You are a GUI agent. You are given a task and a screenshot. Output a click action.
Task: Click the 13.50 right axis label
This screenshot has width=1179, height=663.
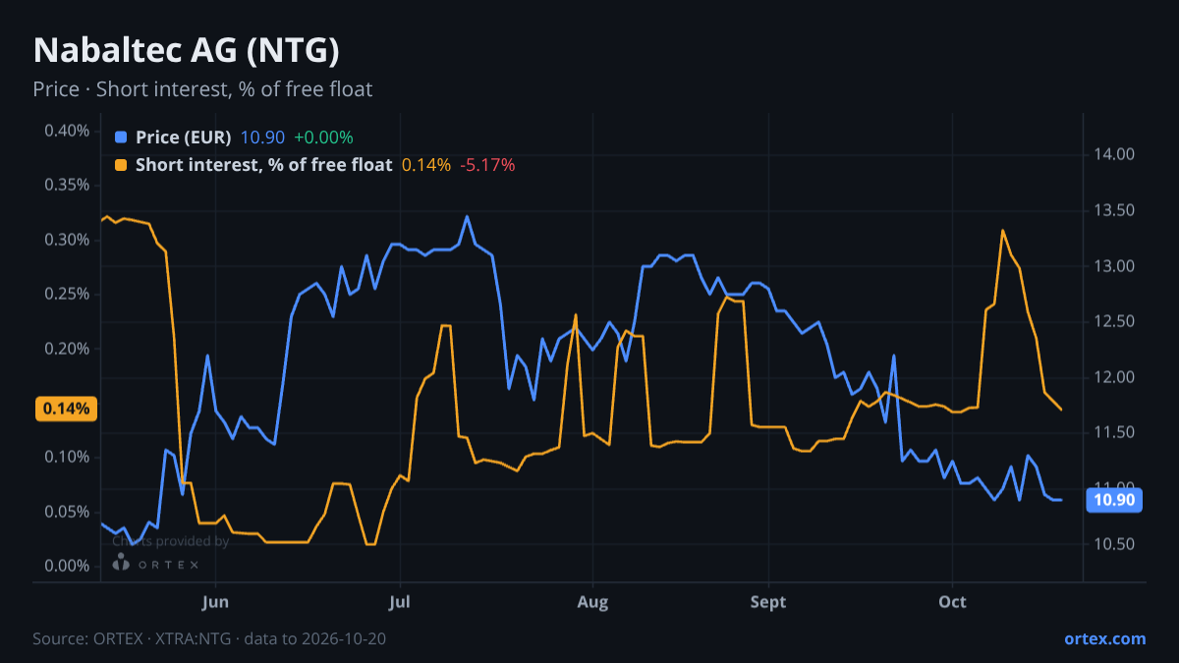[1113, 210]
